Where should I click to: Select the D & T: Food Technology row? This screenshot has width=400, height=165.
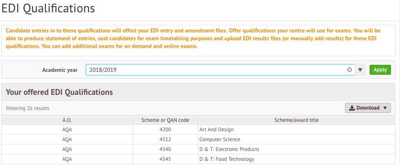pyautogui.click(x=199, y=159)
